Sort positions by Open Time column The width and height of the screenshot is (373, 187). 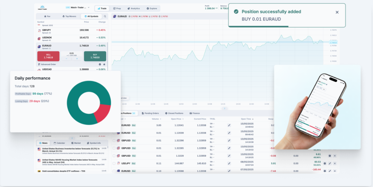click(x=247, y=118)
